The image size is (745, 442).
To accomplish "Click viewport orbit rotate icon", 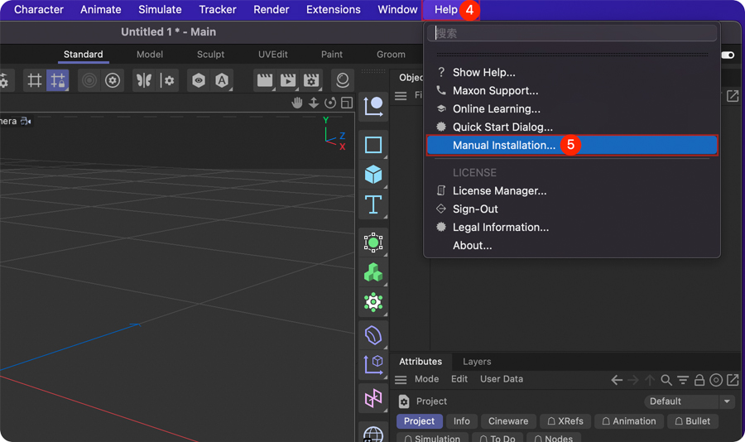I will [330, 103].
